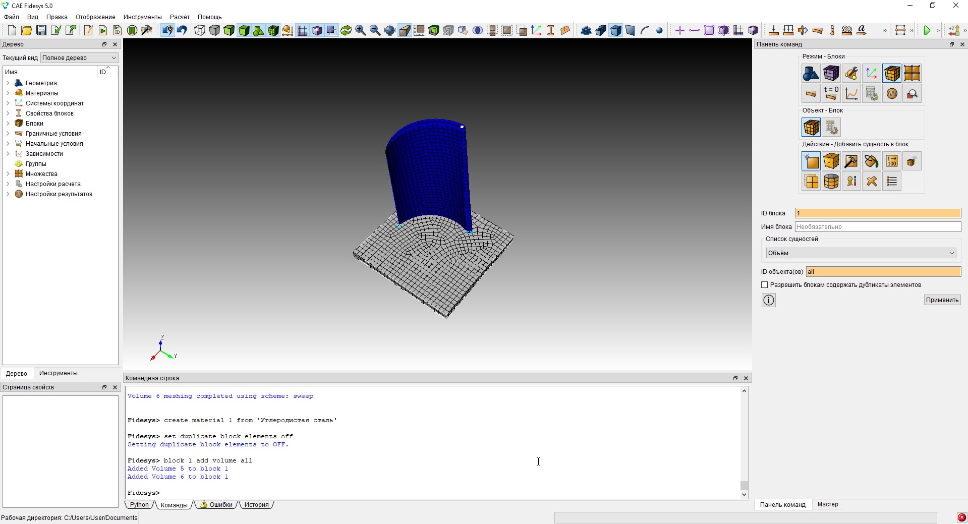968x524 pixels.
Task: Open the Расчёт menu
Action: [180, 17]
